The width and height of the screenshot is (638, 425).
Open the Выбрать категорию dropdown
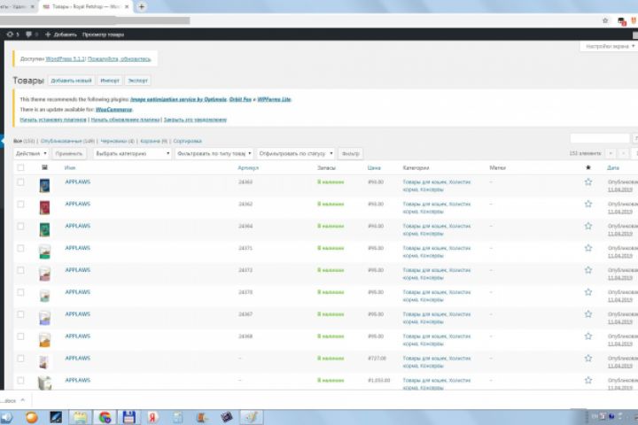133,153
